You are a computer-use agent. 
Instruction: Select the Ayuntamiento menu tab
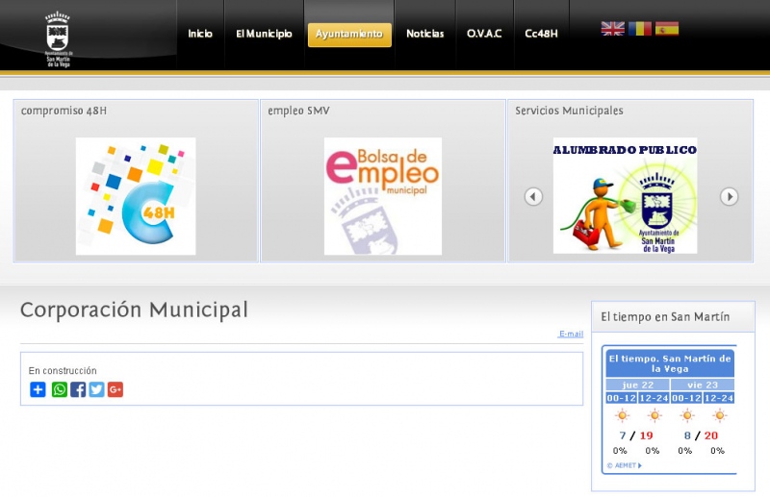coord(349,35)
